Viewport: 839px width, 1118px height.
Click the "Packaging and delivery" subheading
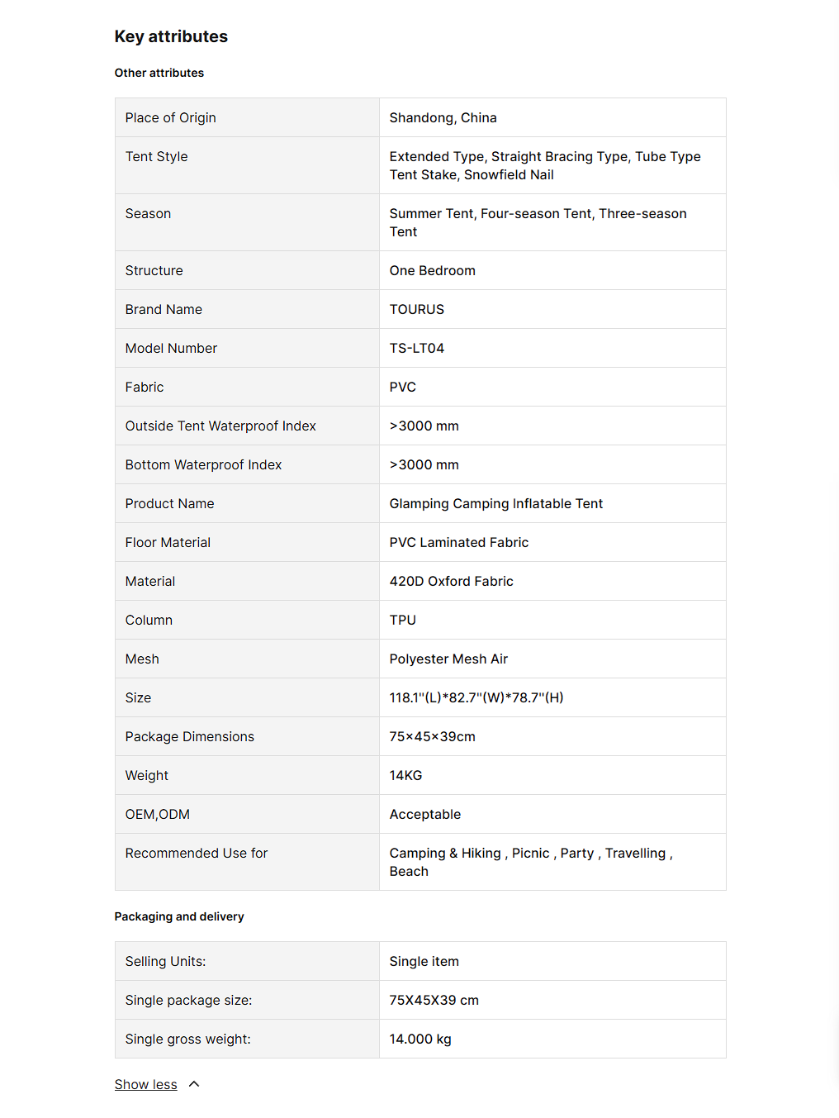coord(179,916)
